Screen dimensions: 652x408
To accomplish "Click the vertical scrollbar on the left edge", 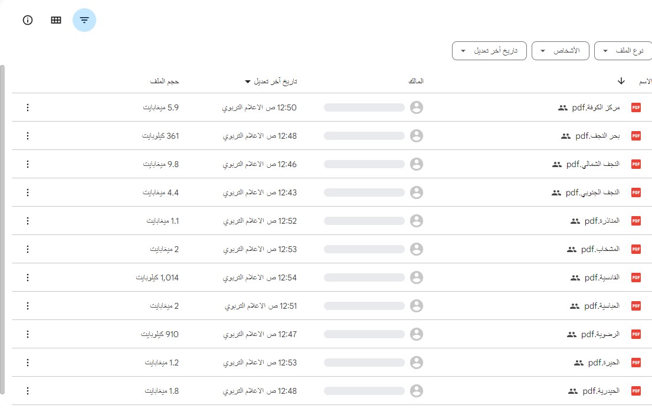I will [2, 230].
